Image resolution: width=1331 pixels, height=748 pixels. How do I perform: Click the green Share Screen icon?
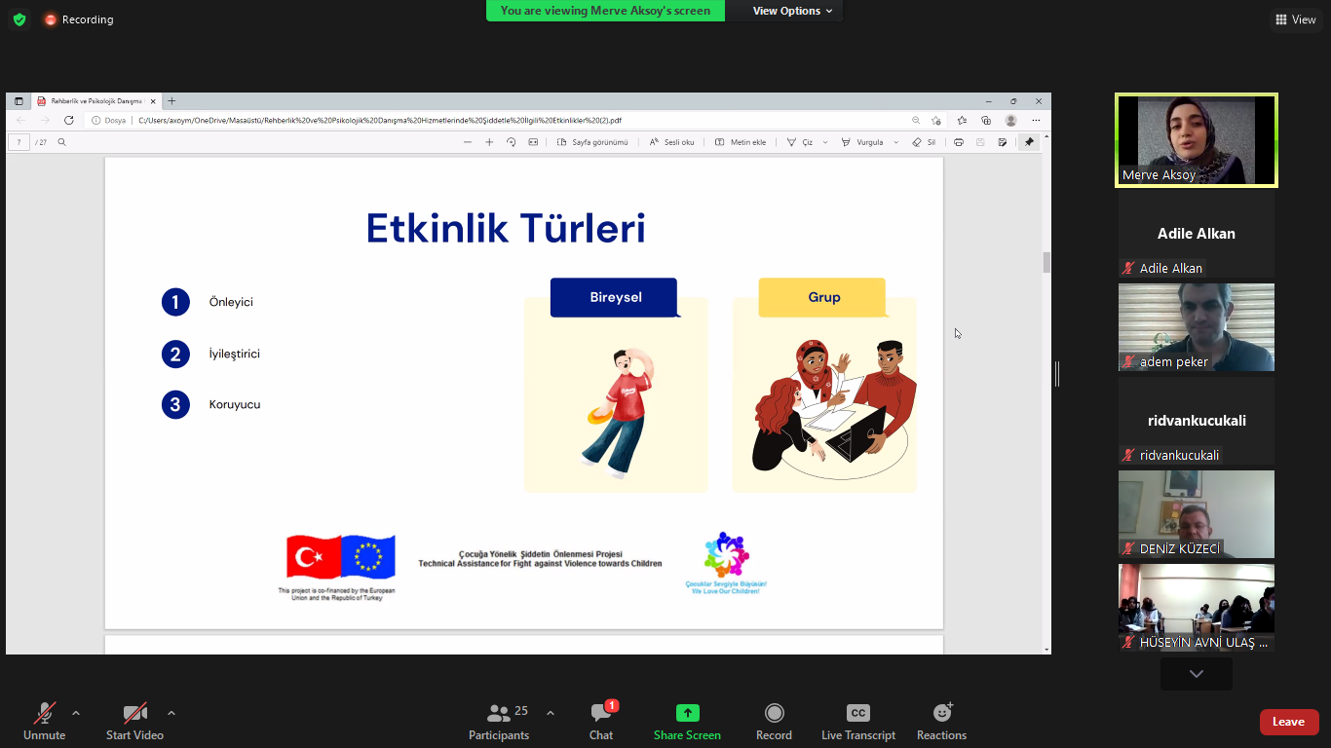[687, 714]
